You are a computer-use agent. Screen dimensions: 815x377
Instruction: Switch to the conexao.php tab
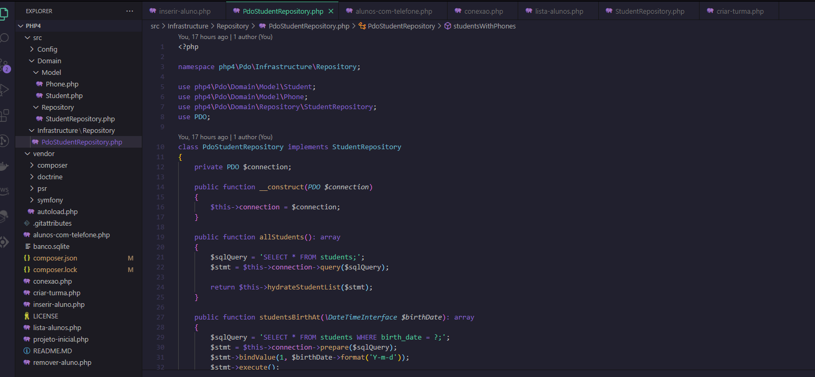coord(483,11)
